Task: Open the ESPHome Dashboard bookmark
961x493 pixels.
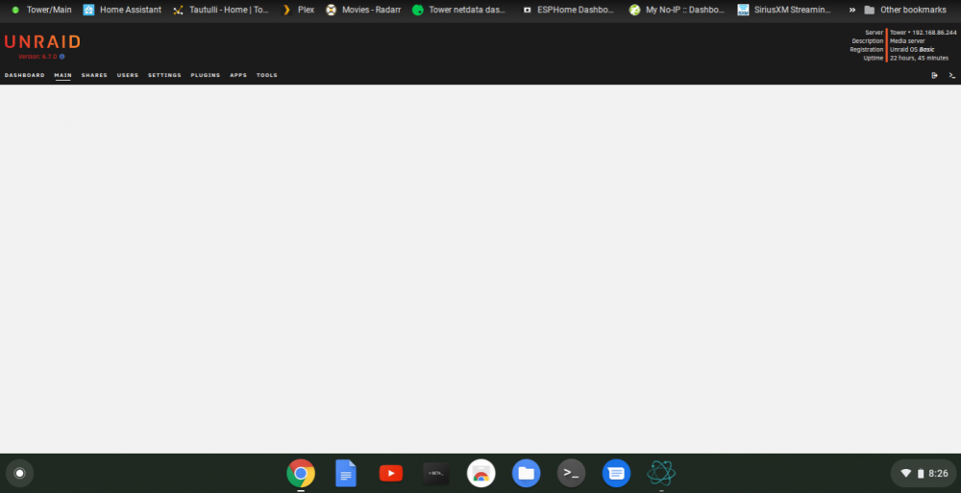Action: (x=568, y=10)
